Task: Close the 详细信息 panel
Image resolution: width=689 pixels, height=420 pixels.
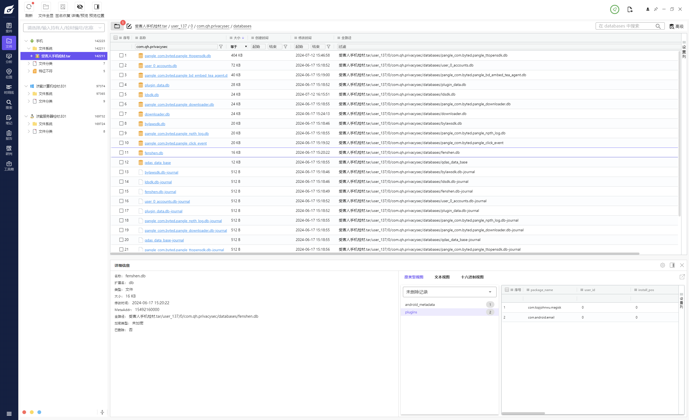Action: (682, 265)
